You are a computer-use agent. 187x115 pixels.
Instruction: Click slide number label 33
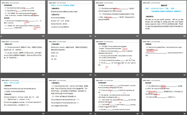[43, 114]
